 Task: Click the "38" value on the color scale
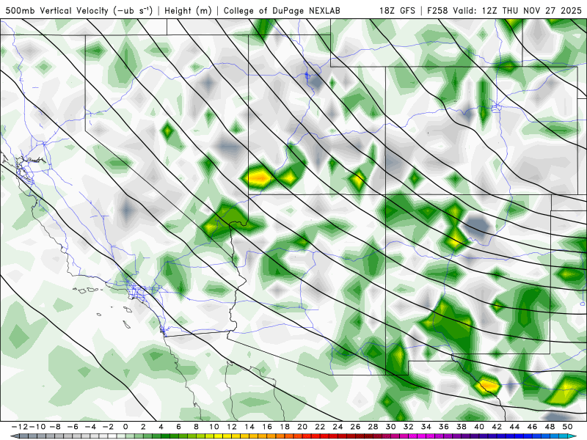[462, 427]
